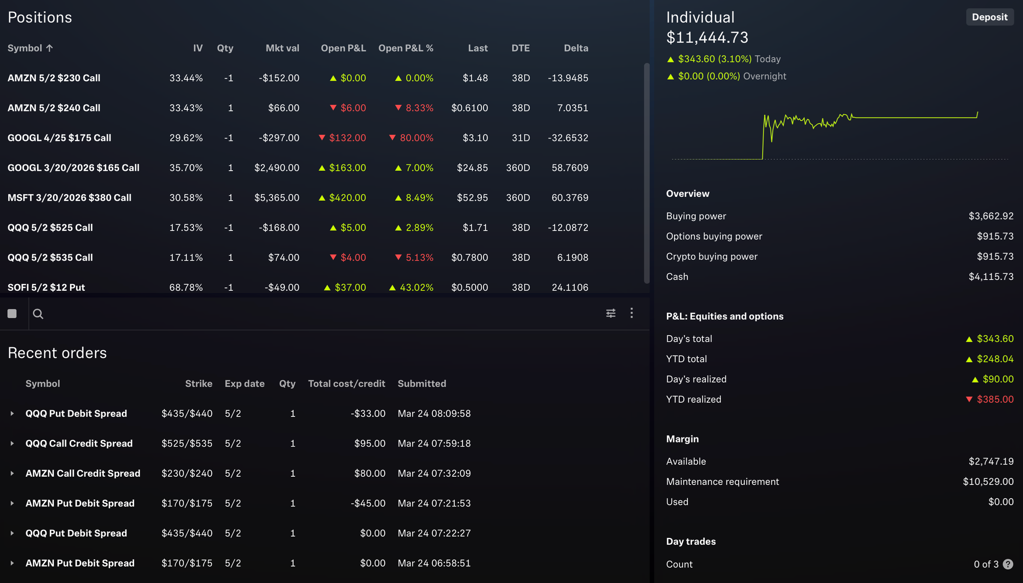
Task: Click the $525/$535 strike cell
Action: click(187, 444)
